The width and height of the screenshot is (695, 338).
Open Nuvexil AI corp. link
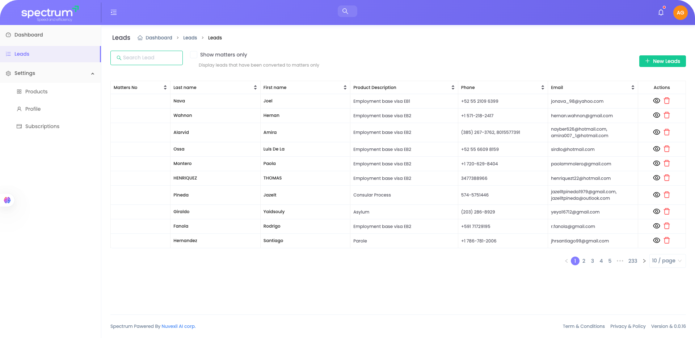(x=178, y=326)
